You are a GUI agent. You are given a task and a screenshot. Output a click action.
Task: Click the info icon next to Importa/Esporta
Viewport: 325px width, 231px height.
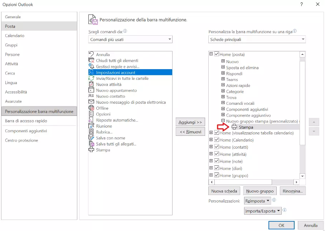tap(285, 210)
